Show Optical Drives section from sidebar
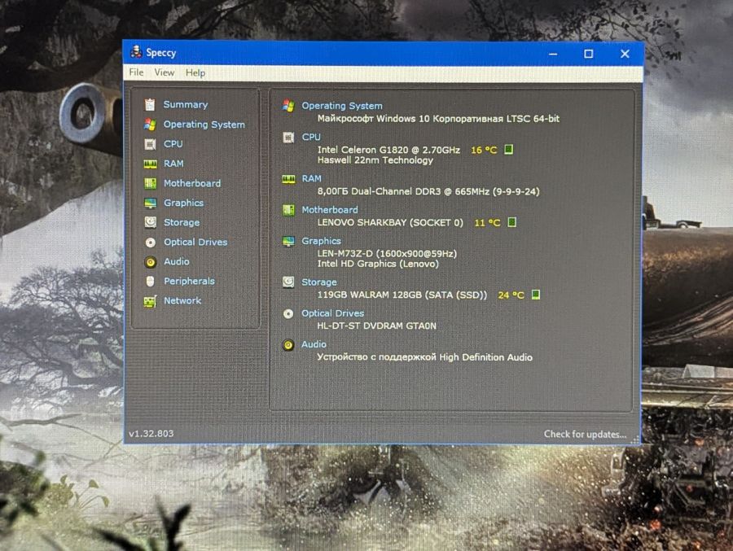Screen dimensions: 733x551 coord(195,242)
